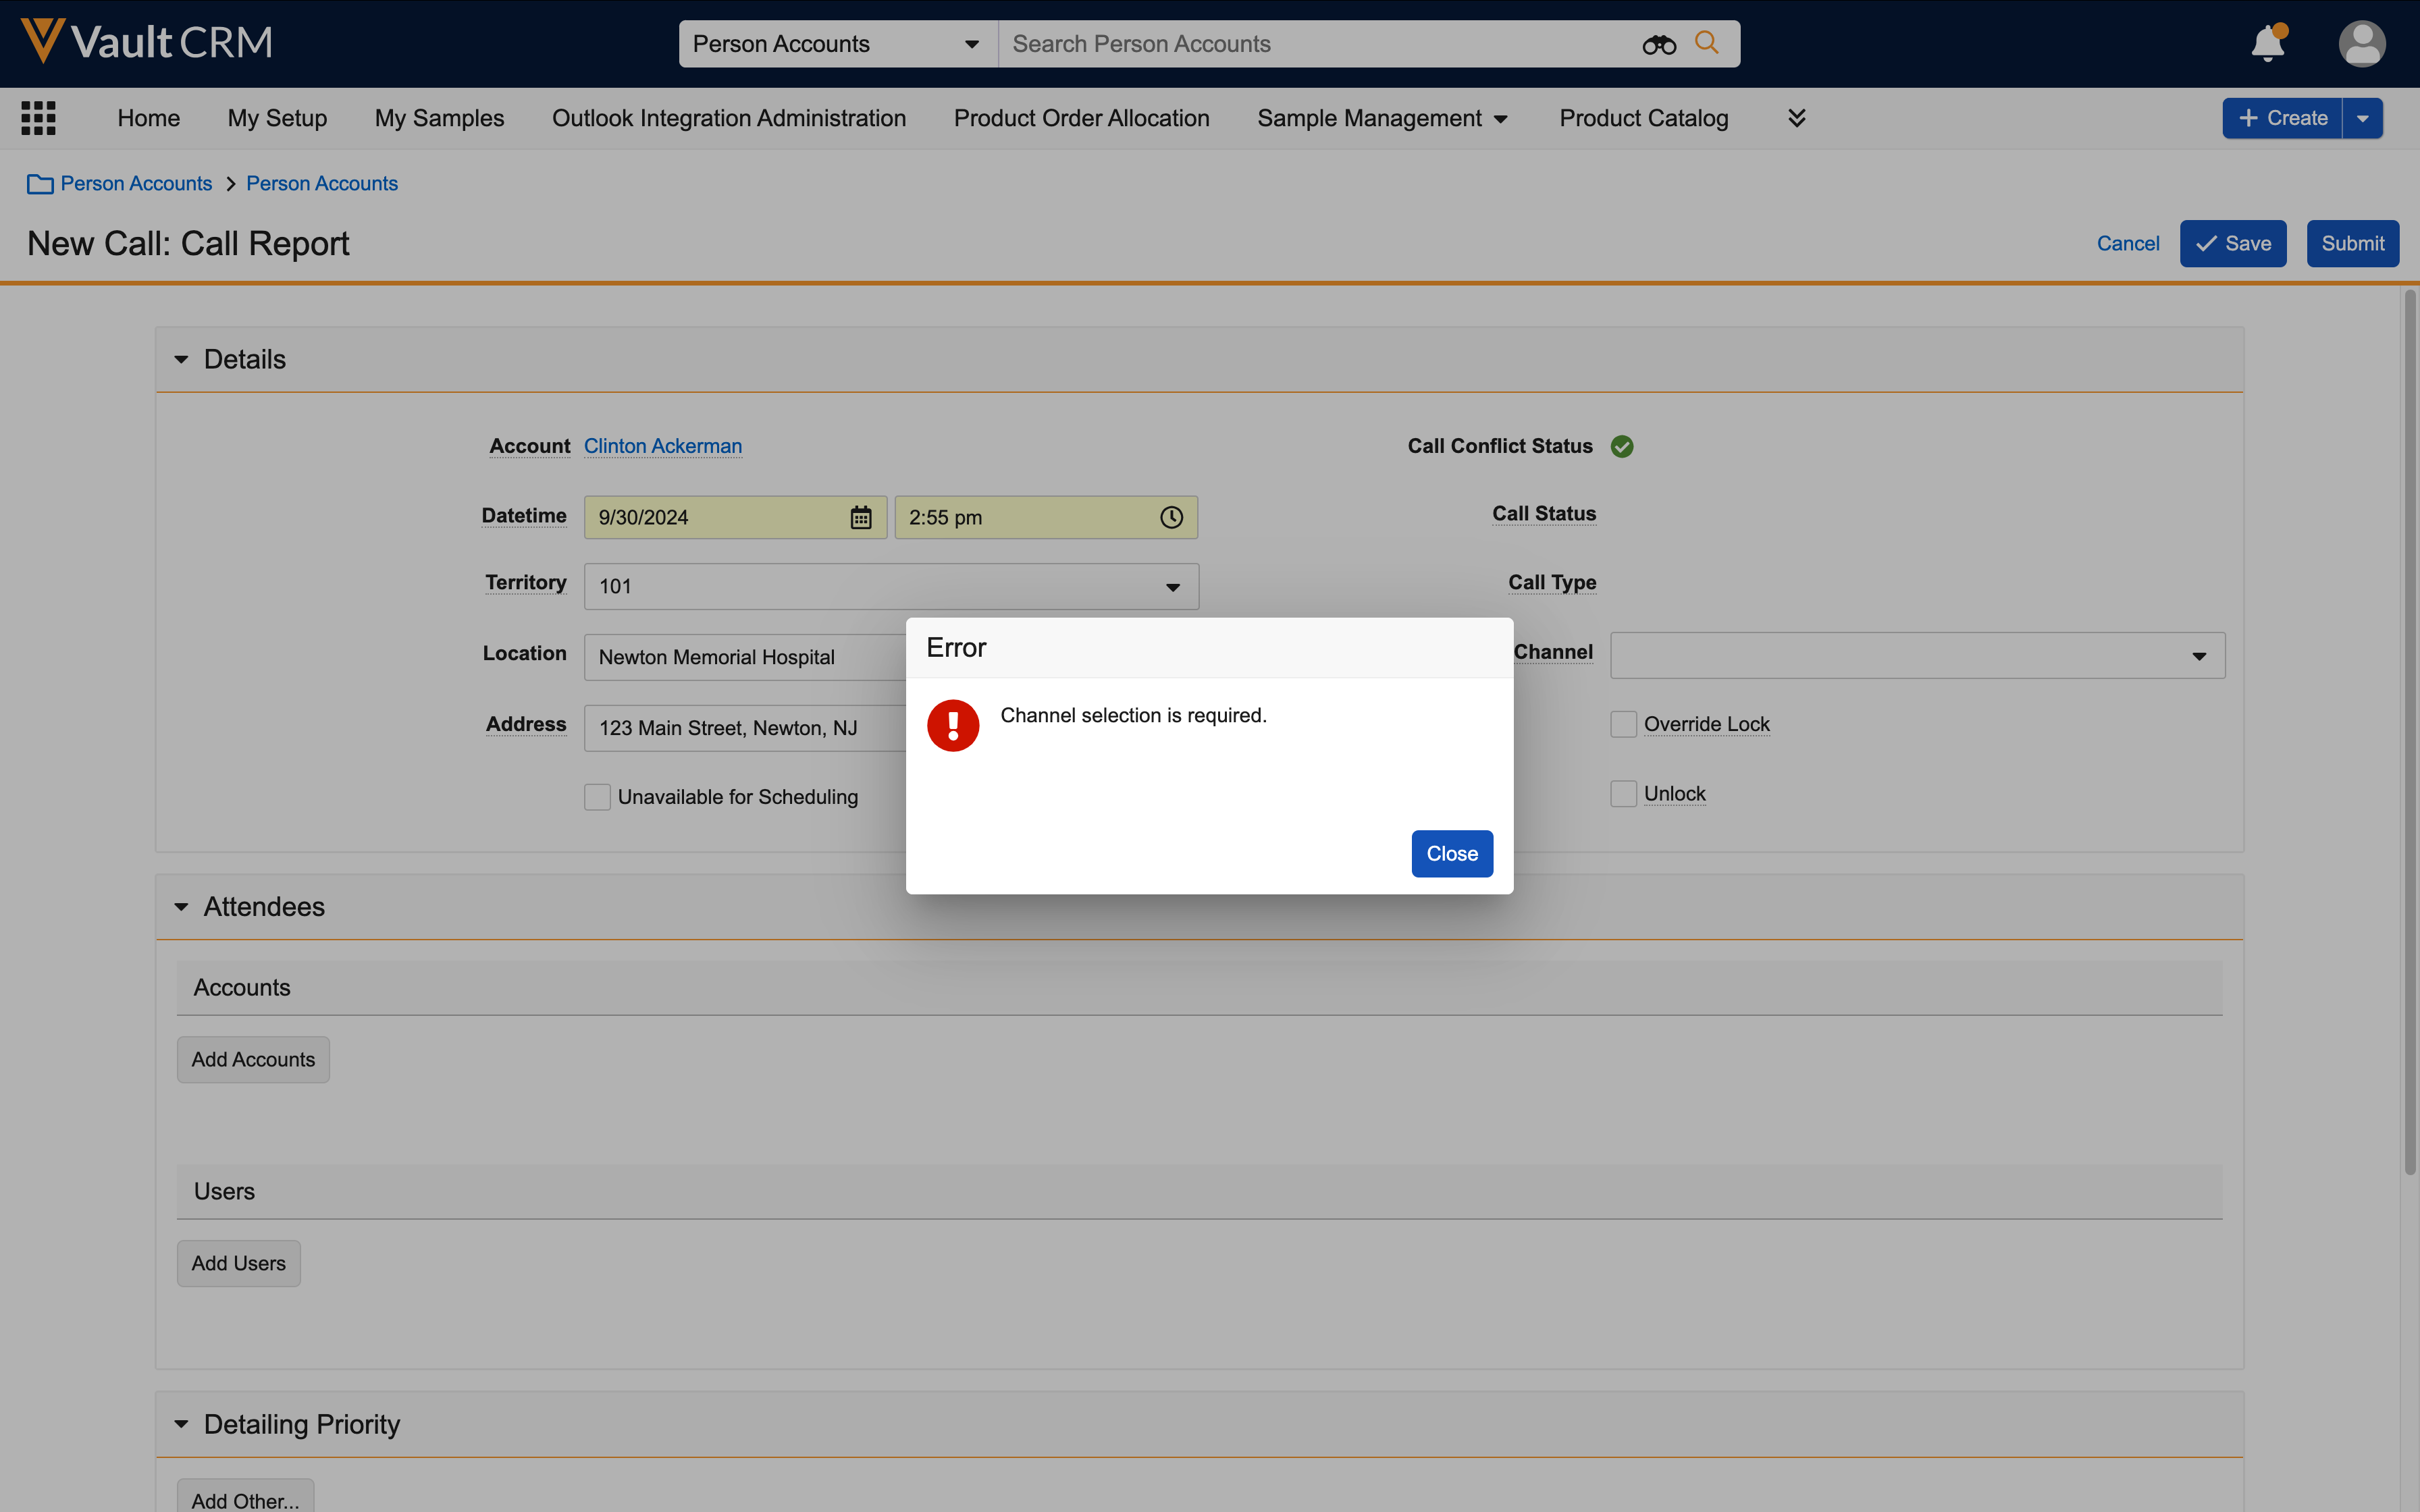2420x1512 pixels.
Task: Show more tabs with double-chevron icon
Action: tap(1796, 118)
